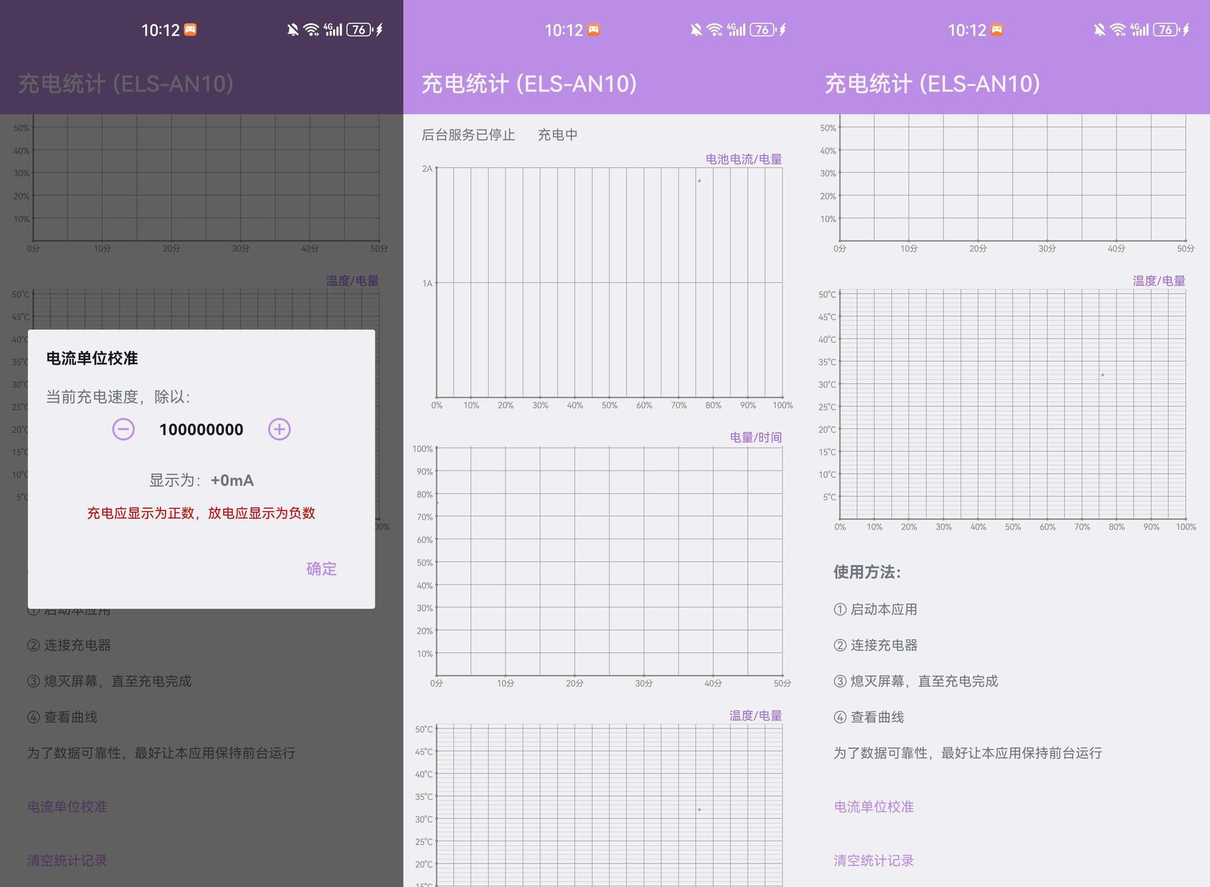Click the 温度/电量 label in the middle screen

click(x=756, y=716)
